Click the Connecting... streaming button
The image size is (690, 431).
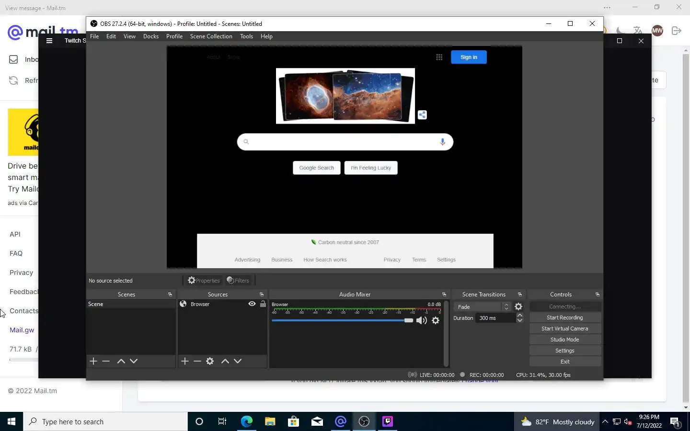[x=565, y=306]
